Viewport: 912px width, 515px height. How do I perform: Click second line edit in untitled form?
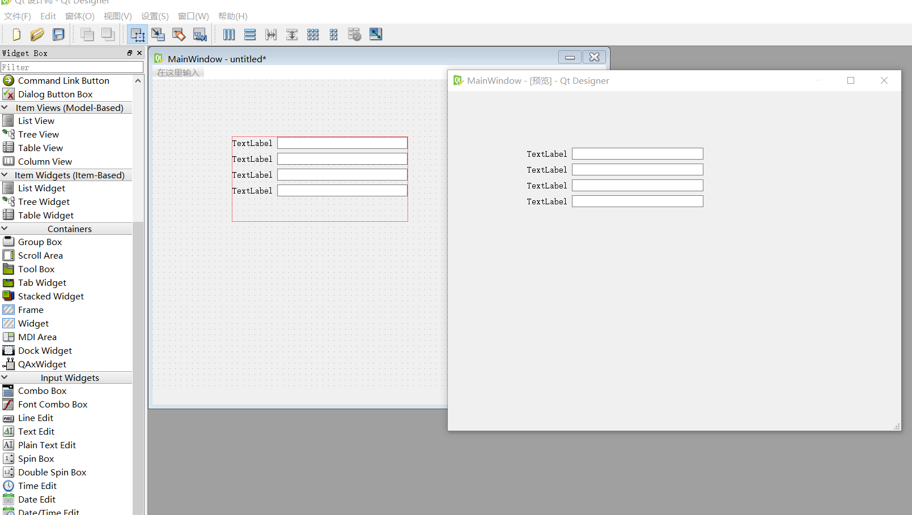point(342,159)
